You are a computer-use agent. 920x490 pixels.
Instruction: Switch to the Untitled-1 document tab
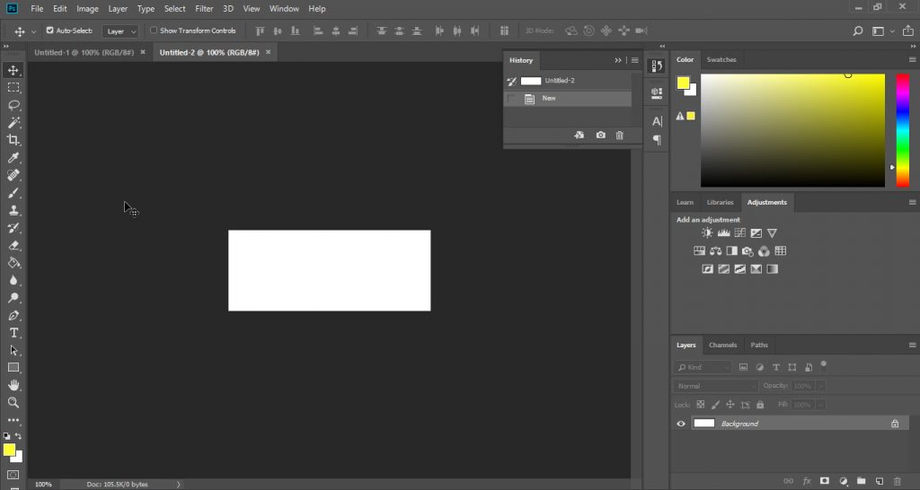pos(83,52)
